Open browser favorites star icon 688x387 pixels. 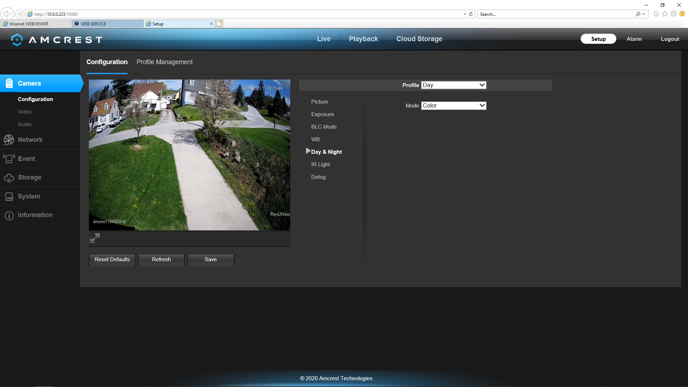click(x=665, y=14)
